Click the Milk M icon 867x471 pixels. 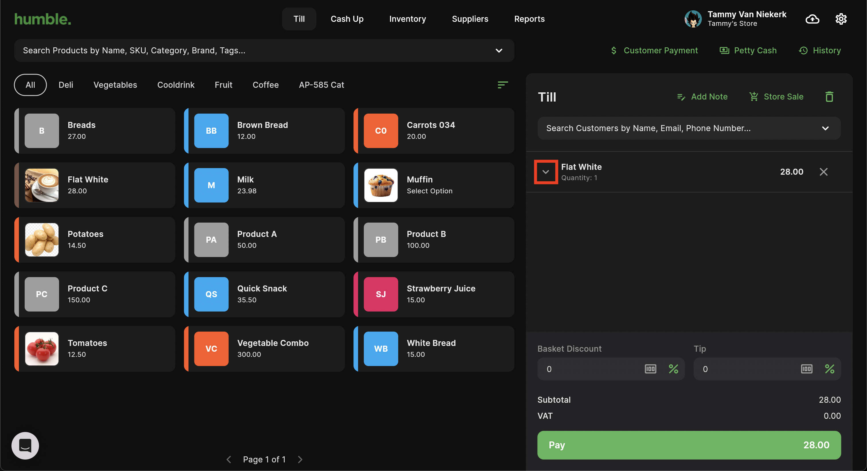211,185
